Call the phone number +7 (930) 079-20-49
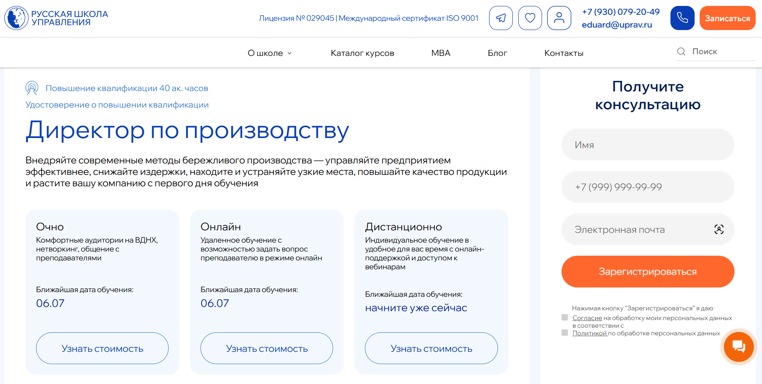 pos(620,12)
